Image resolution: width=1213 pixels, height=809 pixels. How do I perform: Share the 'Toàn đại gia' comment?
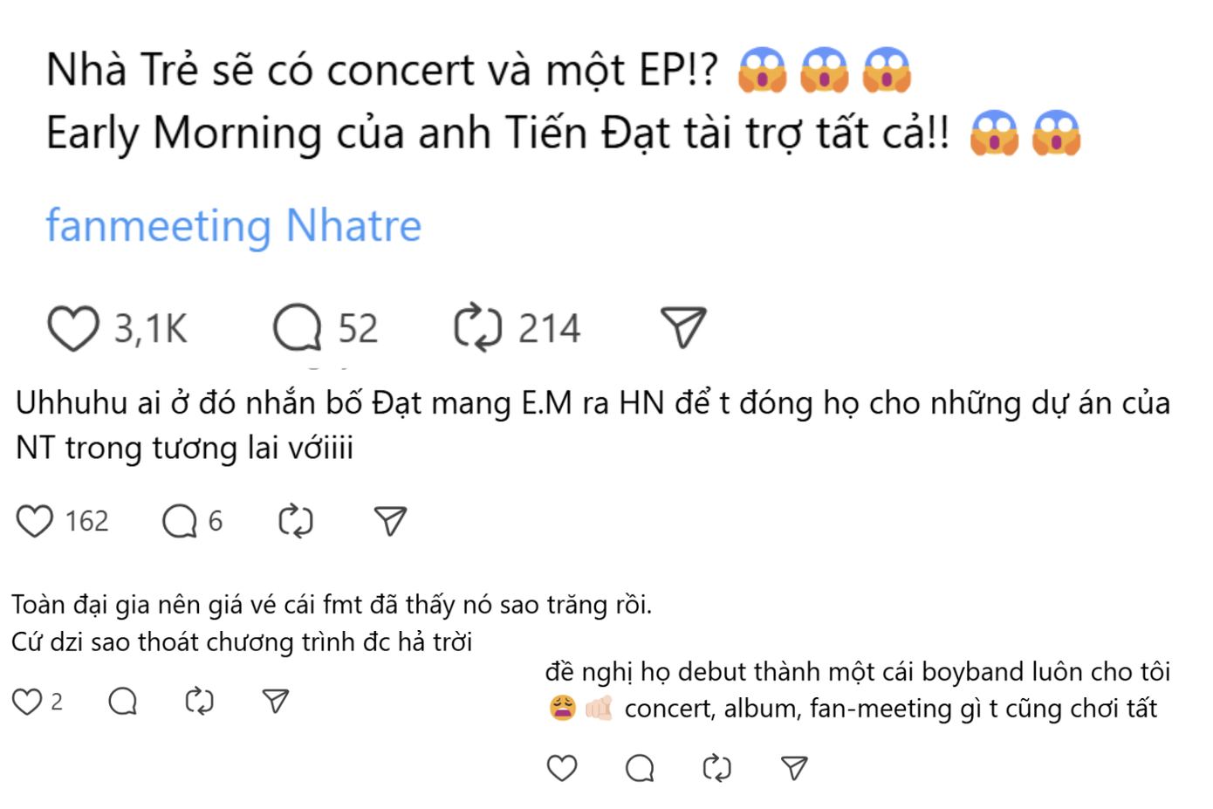pyautogui.click(x=276, y=701)
